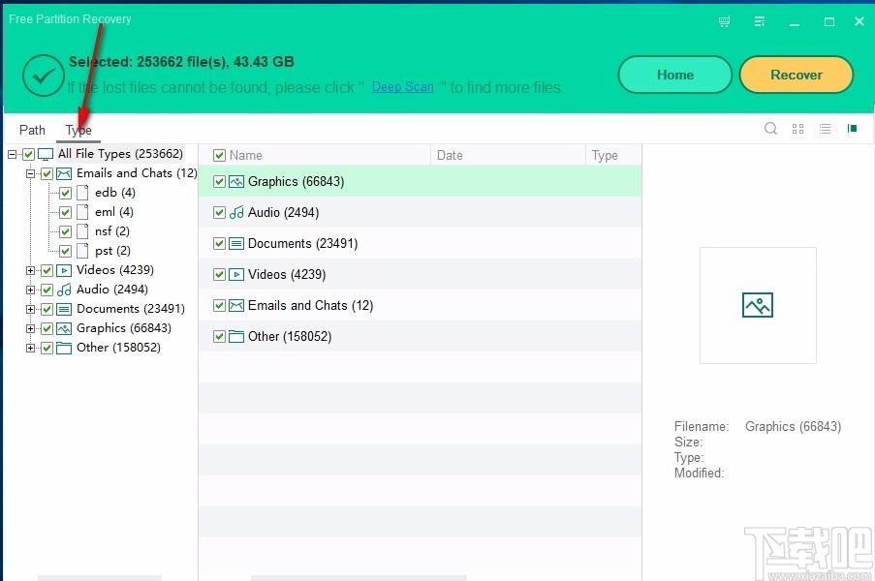Sort by the Type column header
The image size is (875, 581).
[605, 155]
